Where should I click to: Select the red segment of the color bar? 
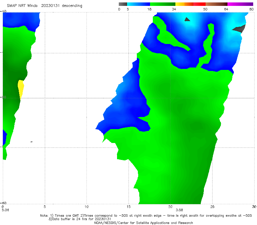199,4
